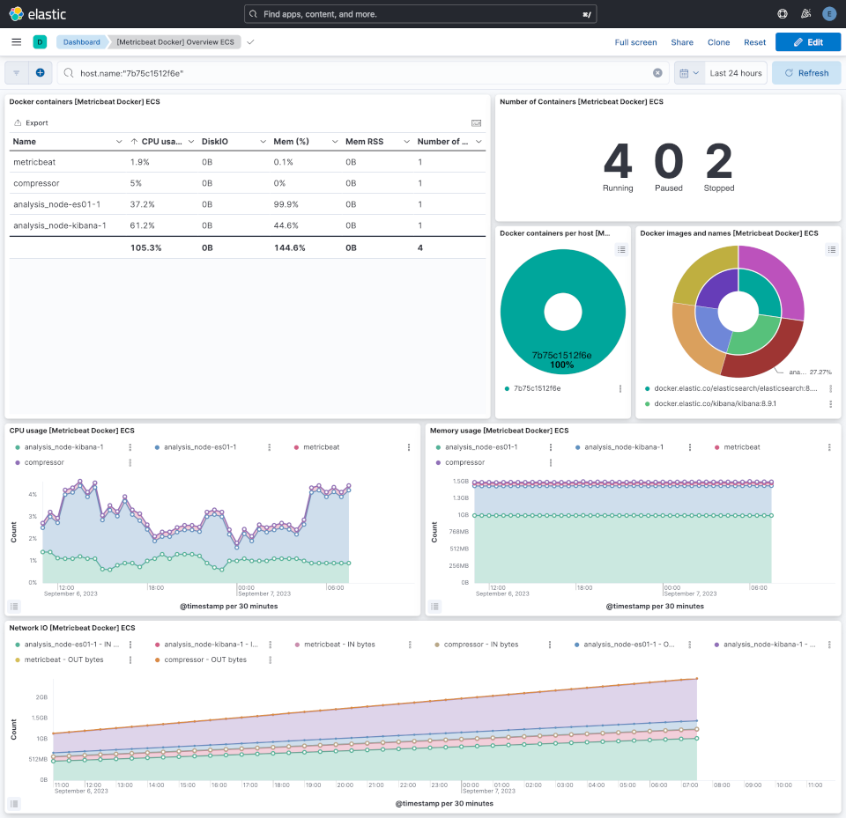
Task: Expand the dashboard title chevron
Action: pyautogui.click(x=250, y=42)
